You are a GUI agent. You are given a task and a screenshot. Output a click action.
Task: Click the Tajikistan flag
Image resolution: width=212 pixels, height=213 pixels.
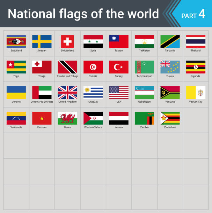144,41
